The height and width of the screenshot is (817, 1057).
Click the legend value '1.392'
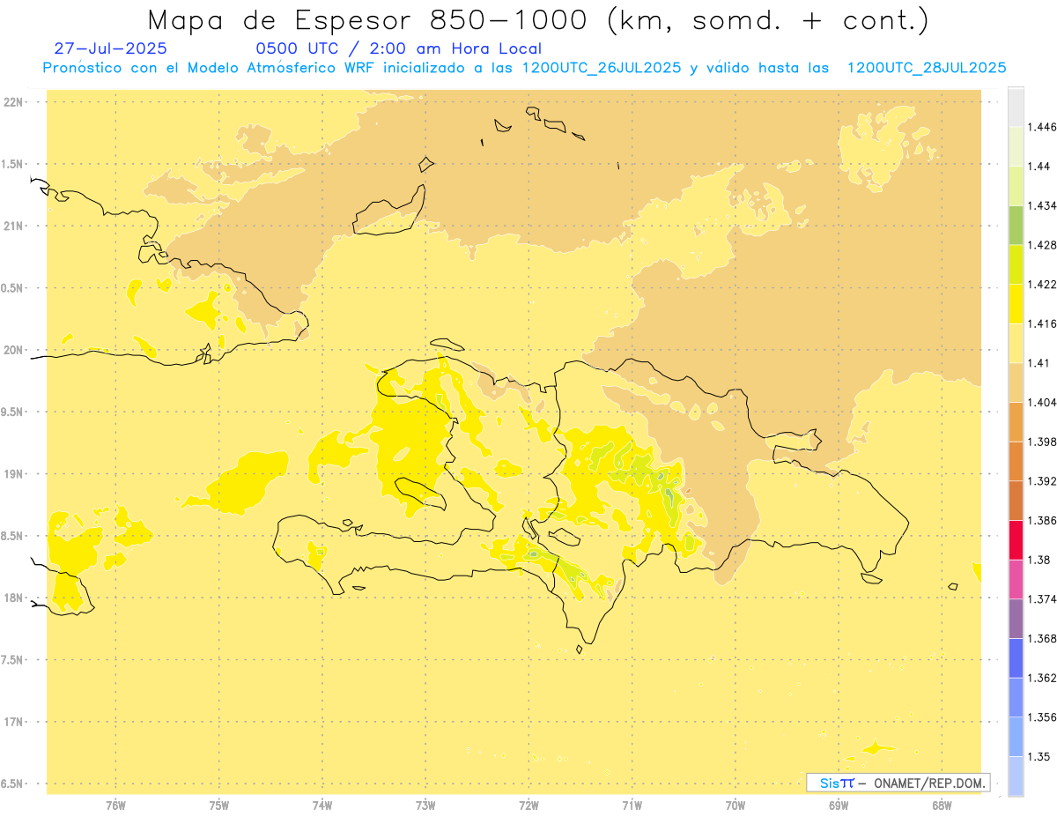coord(1042,481)
